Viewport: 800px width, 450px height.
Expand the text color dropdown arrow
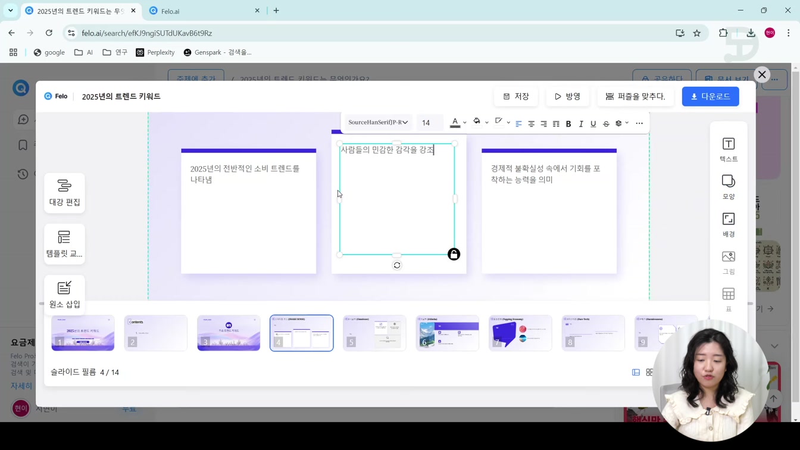click(x=465, y=123)
